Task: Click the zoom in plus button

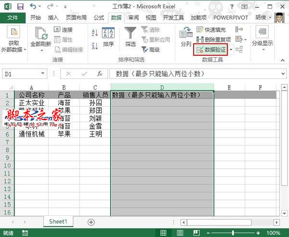Action: 258,233
